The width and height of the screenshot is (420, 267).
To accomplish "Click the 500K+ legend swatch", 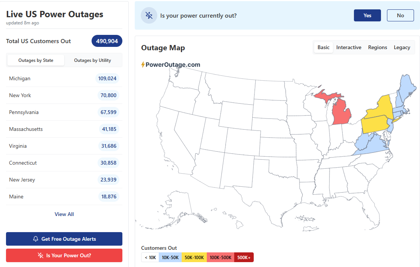I will (x=244, y=257).
